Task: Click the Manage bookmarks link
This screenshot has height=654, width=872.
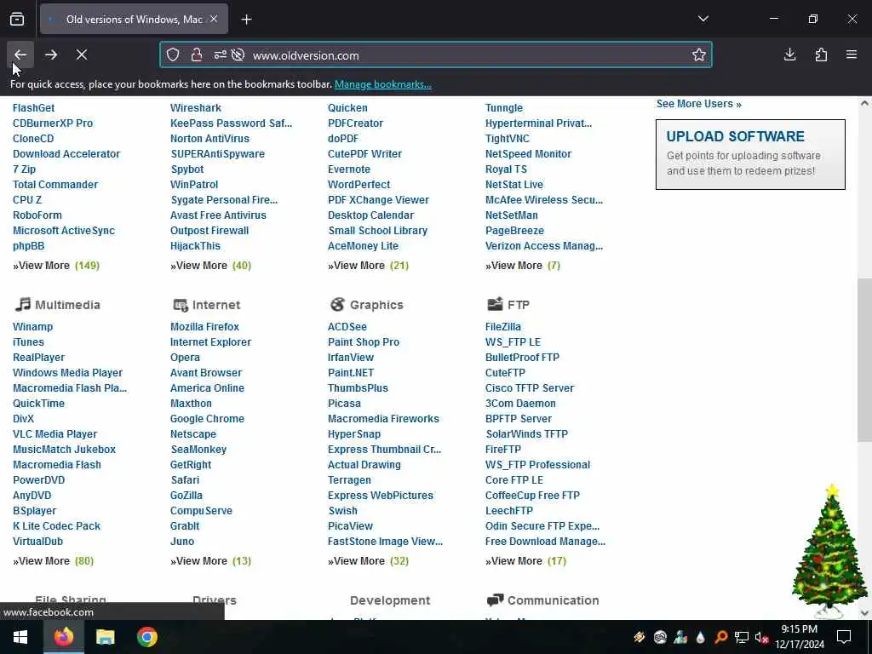Action: [x=382, y=84]
